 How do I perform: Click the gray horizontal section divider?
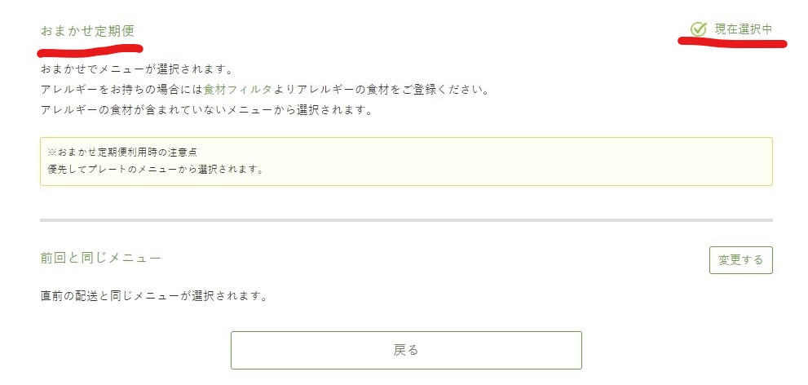click(x=406, y=220)
